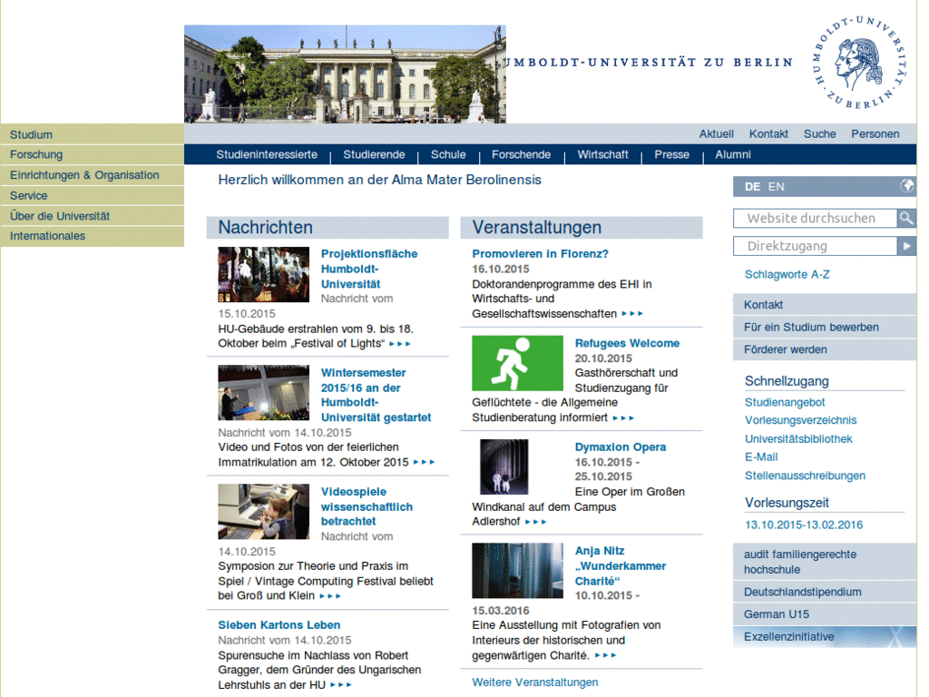Open E-Mail quick link
The height and width of the screenshot is (697, 929).
point(761,457)
